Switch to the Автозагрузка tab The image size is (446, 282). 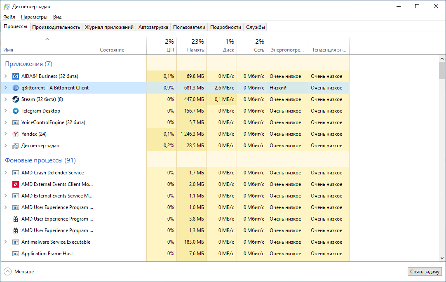(x=153, y=27)
